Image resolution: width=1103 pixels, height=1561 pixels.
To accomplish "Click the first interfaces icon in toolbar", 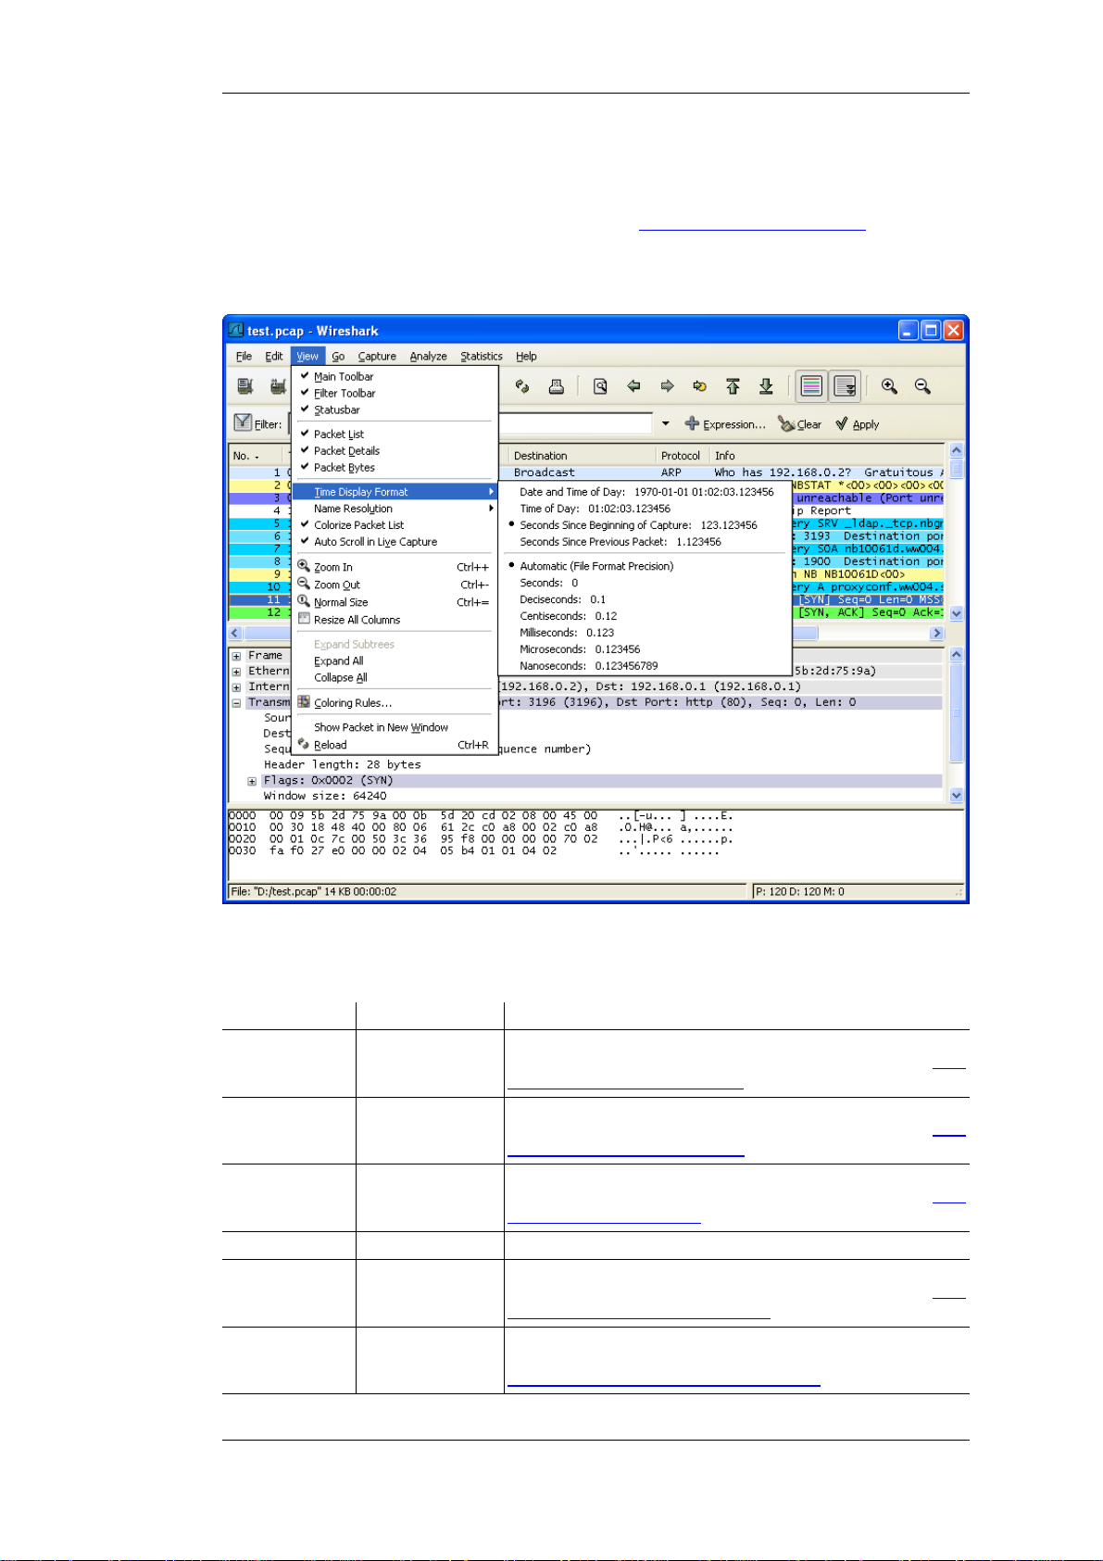I will [x=244, y=386].
